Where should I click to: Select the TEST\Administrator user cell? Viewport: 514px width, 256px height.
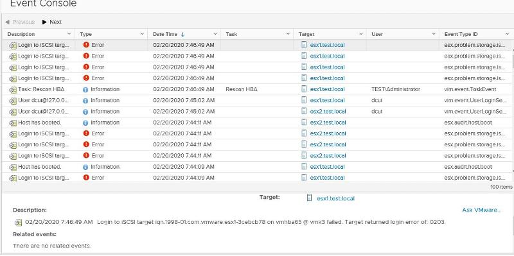[403, 89]
